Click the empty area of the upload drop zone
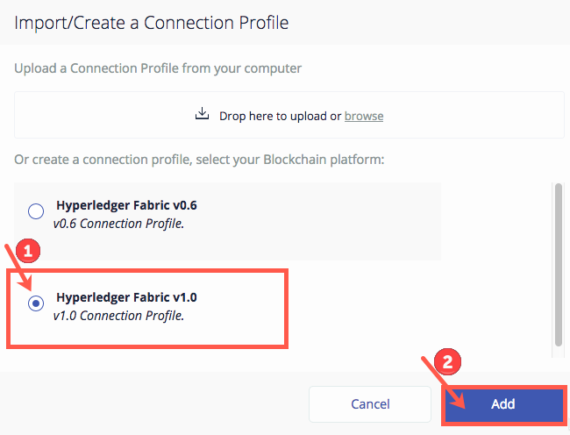 point(473,115)
